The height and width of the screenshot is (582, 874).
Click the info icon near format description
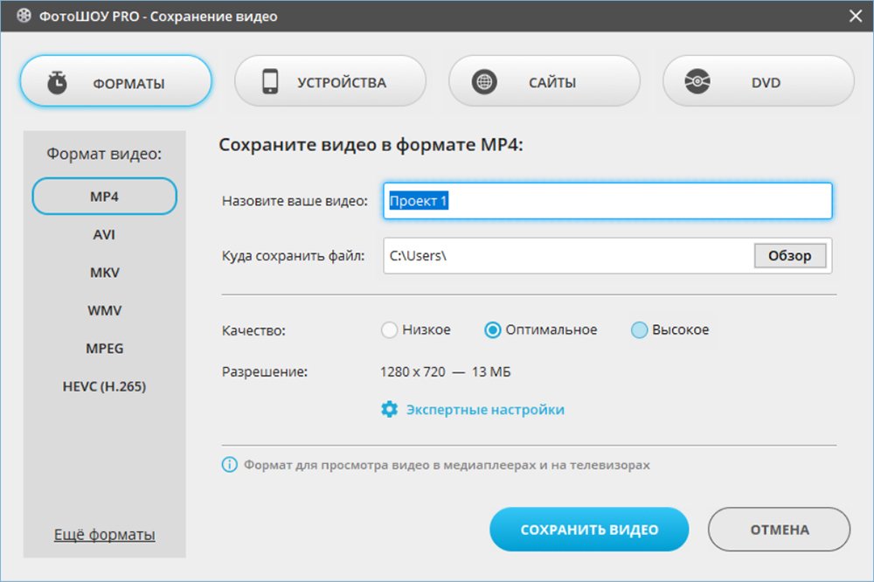coord(229,465)
